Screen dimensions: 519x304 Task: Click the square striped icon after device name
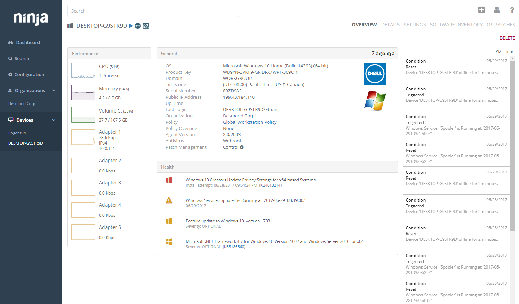pyautogui.click(x=146, y=26)
